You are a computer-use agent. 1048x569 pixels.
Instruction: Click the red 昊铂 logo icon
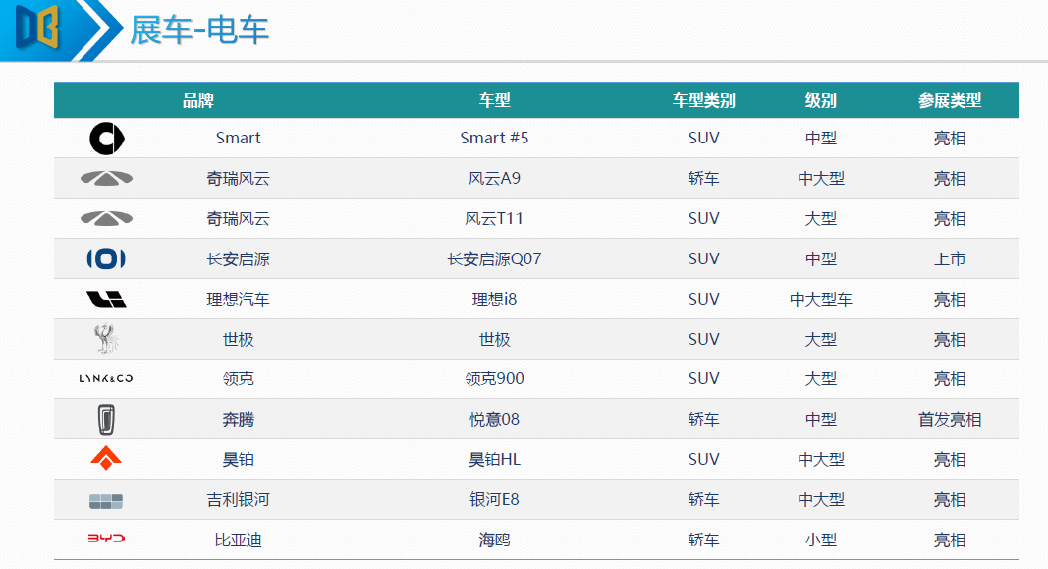point(106,458)
